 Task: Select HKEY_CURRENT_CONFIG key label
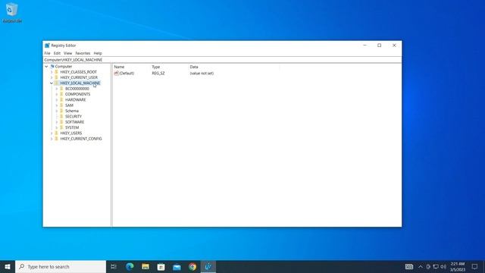(x=81, y=139)
